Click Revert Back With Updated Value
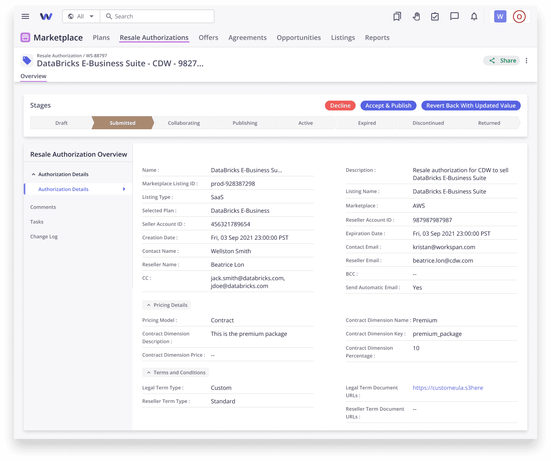 [471, 106]
